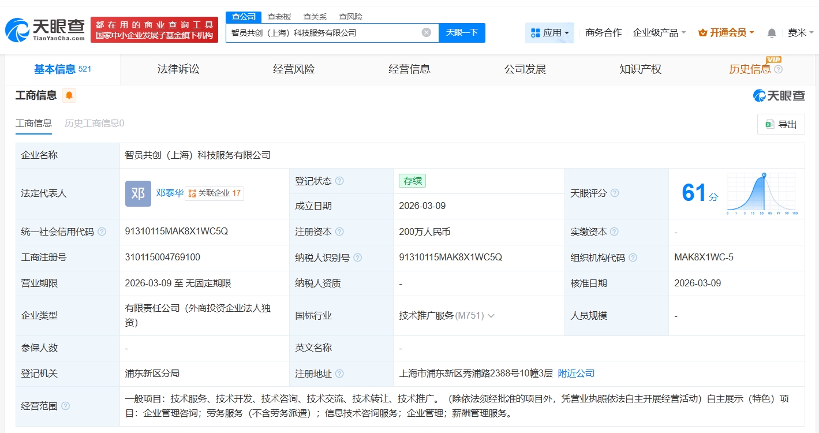Image resolution: width=819 pixels, height=433 pixels.
Task: Switch to the 知识产权 tab
Action: [x=640, y=69]
